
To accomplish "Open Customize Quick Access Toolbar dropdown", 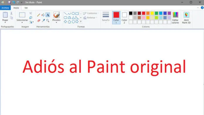I will pyautogui.click(x=22, y=2).
